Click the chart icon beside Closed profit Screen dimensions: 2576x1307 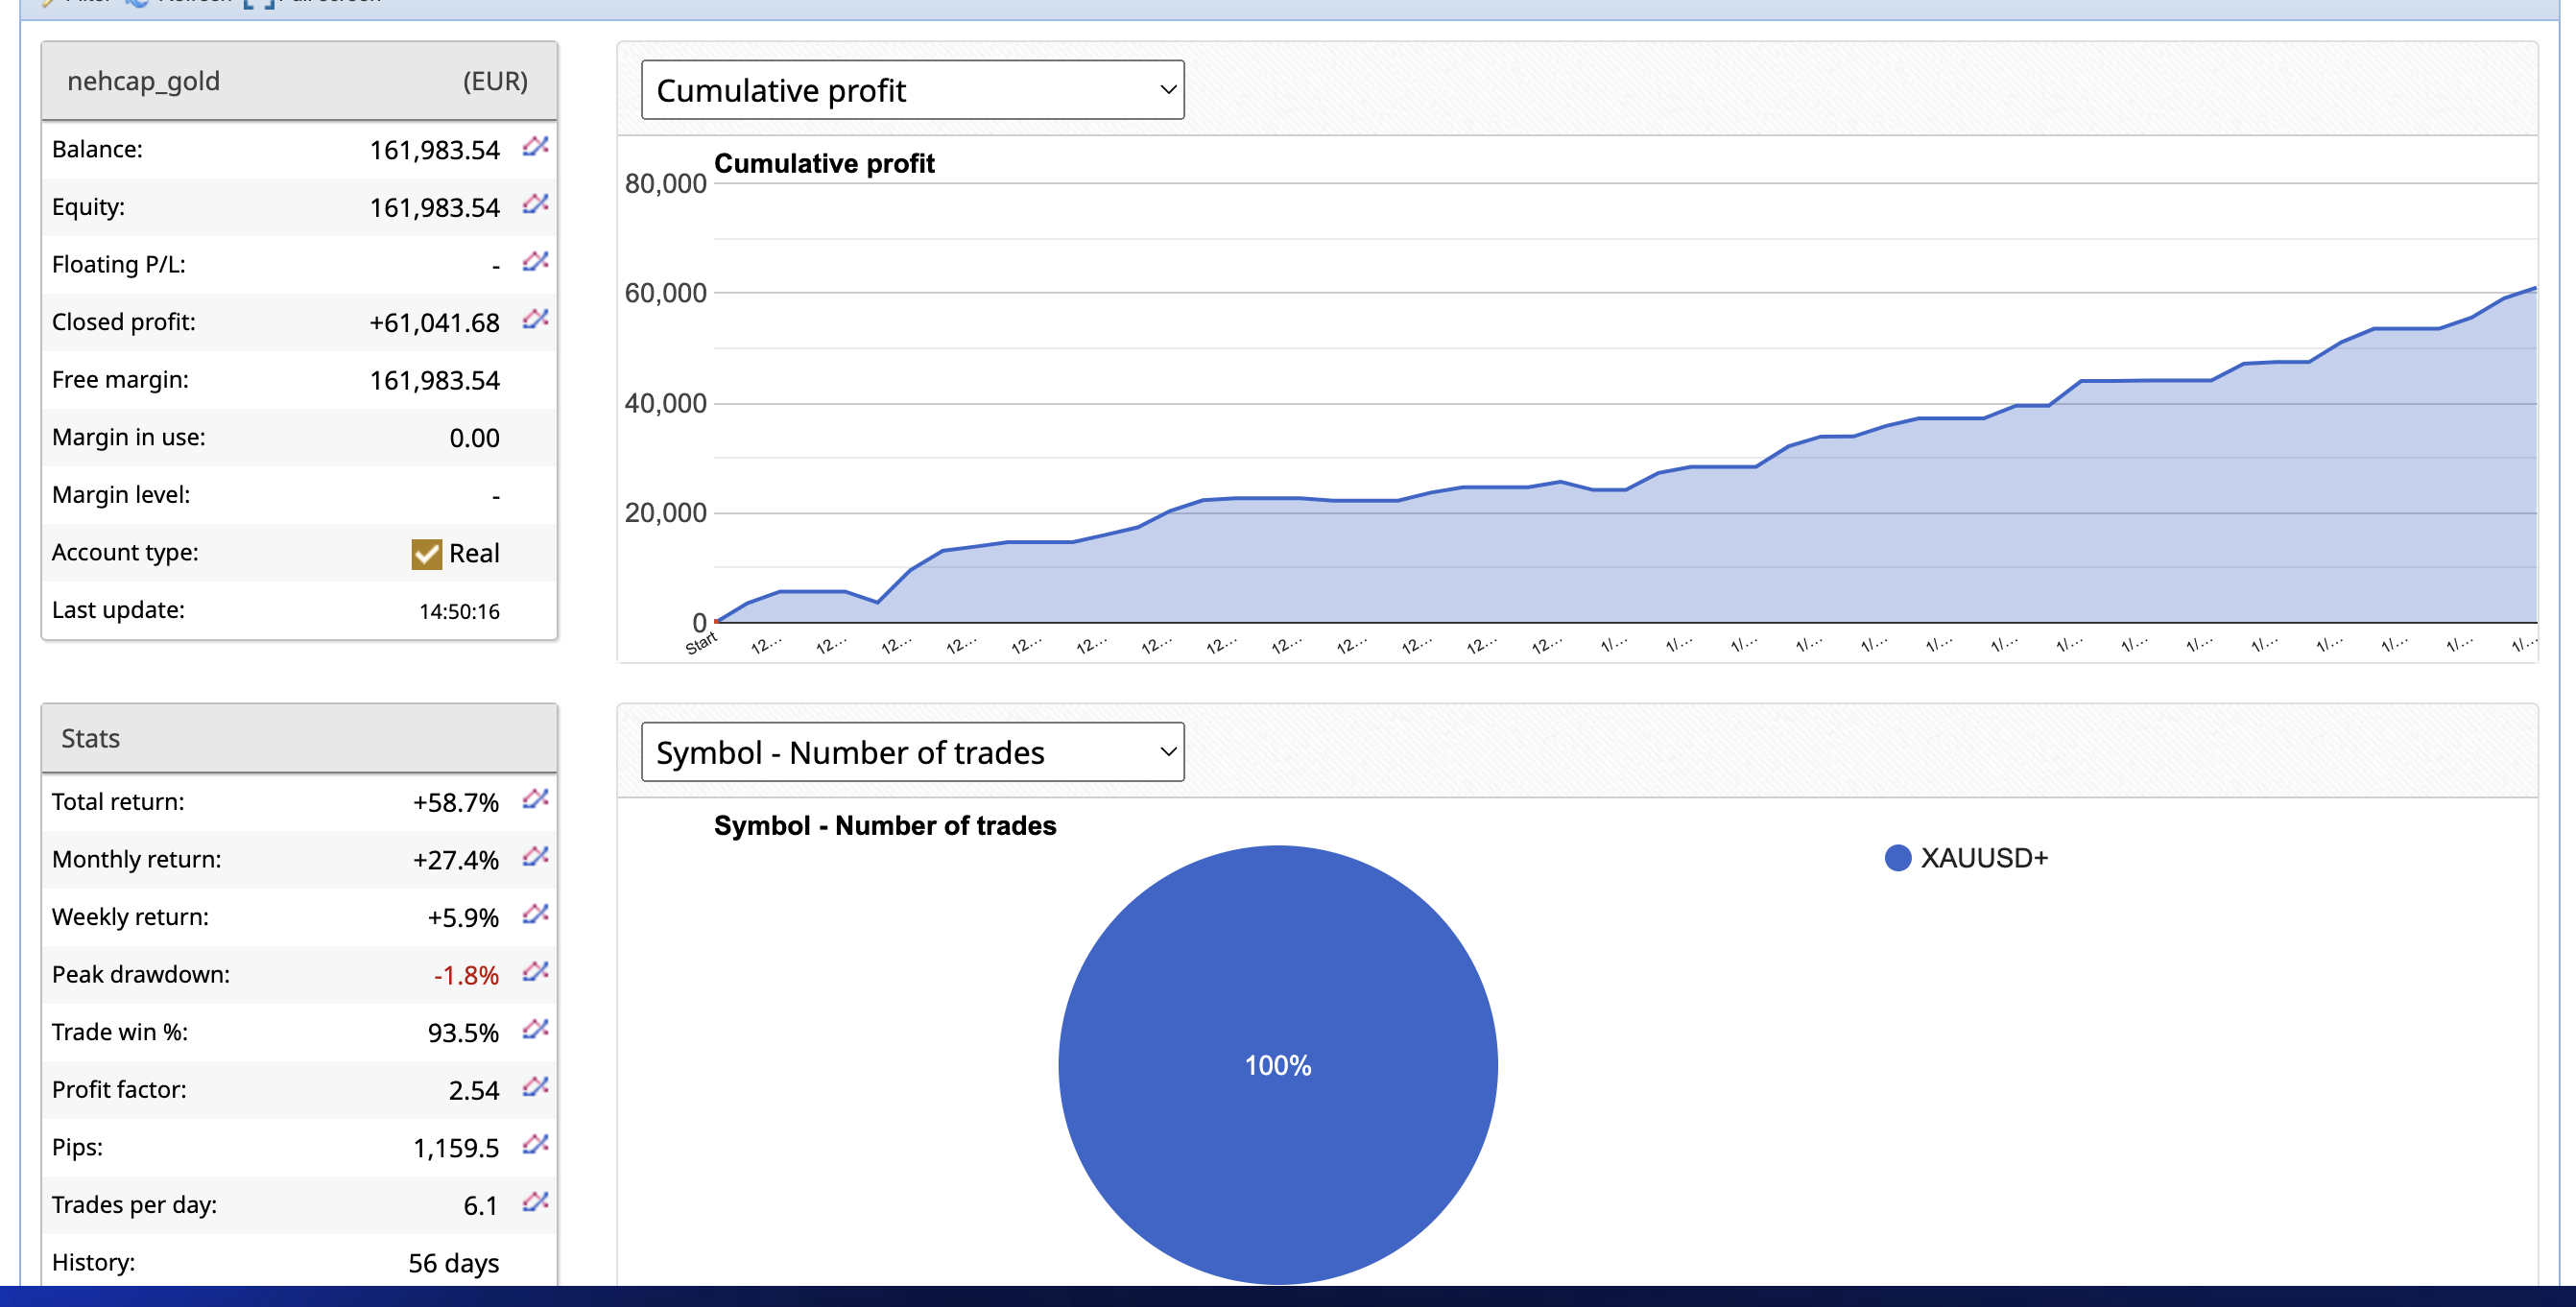click(x=535, y=320)
